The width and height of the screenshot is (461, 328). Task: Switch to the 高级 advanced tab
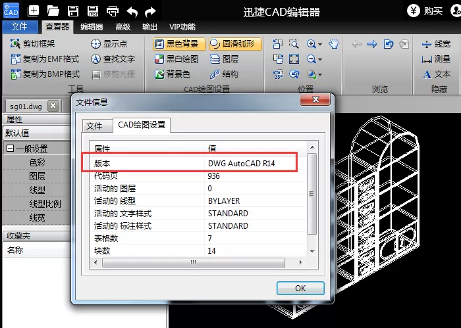122,27
